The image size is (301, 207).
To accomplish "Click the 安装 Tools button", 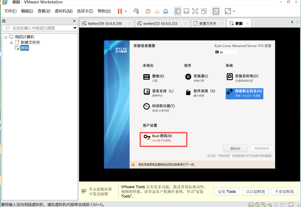I will pos(227,191).
